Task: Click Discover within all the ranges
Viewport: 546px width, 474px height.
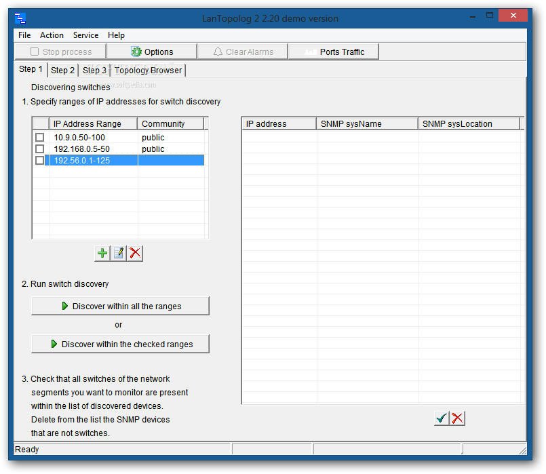Action: pyautogui.click(x=120, y=306)
